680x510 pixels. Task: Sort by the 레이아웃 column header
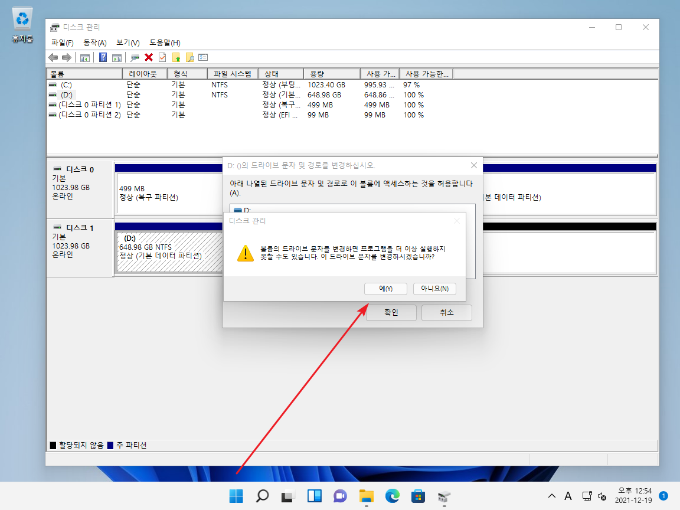click(x=145, y=74)
